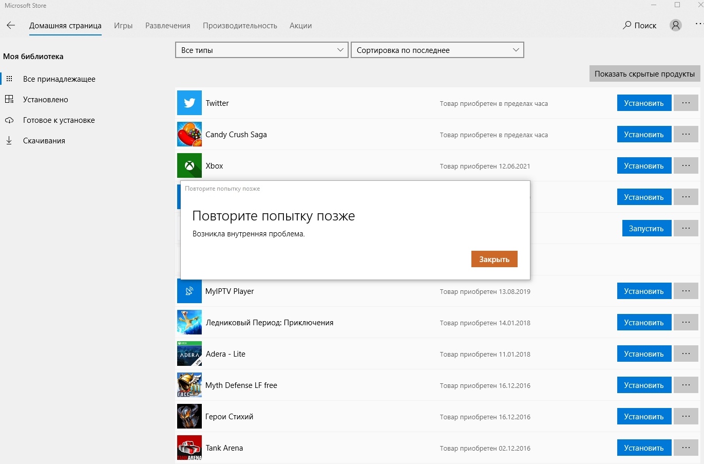
Task: Click the Запустить button
Action: click(x=646, y=228)
